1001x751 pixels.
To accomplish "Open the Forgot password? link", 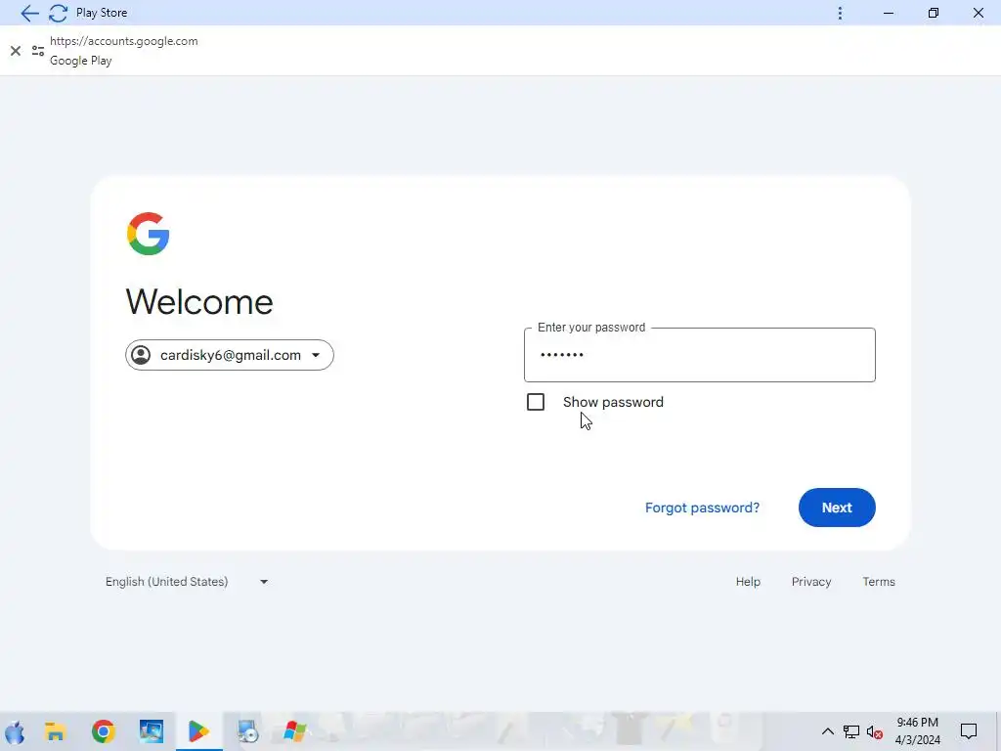I will point(702,508).
